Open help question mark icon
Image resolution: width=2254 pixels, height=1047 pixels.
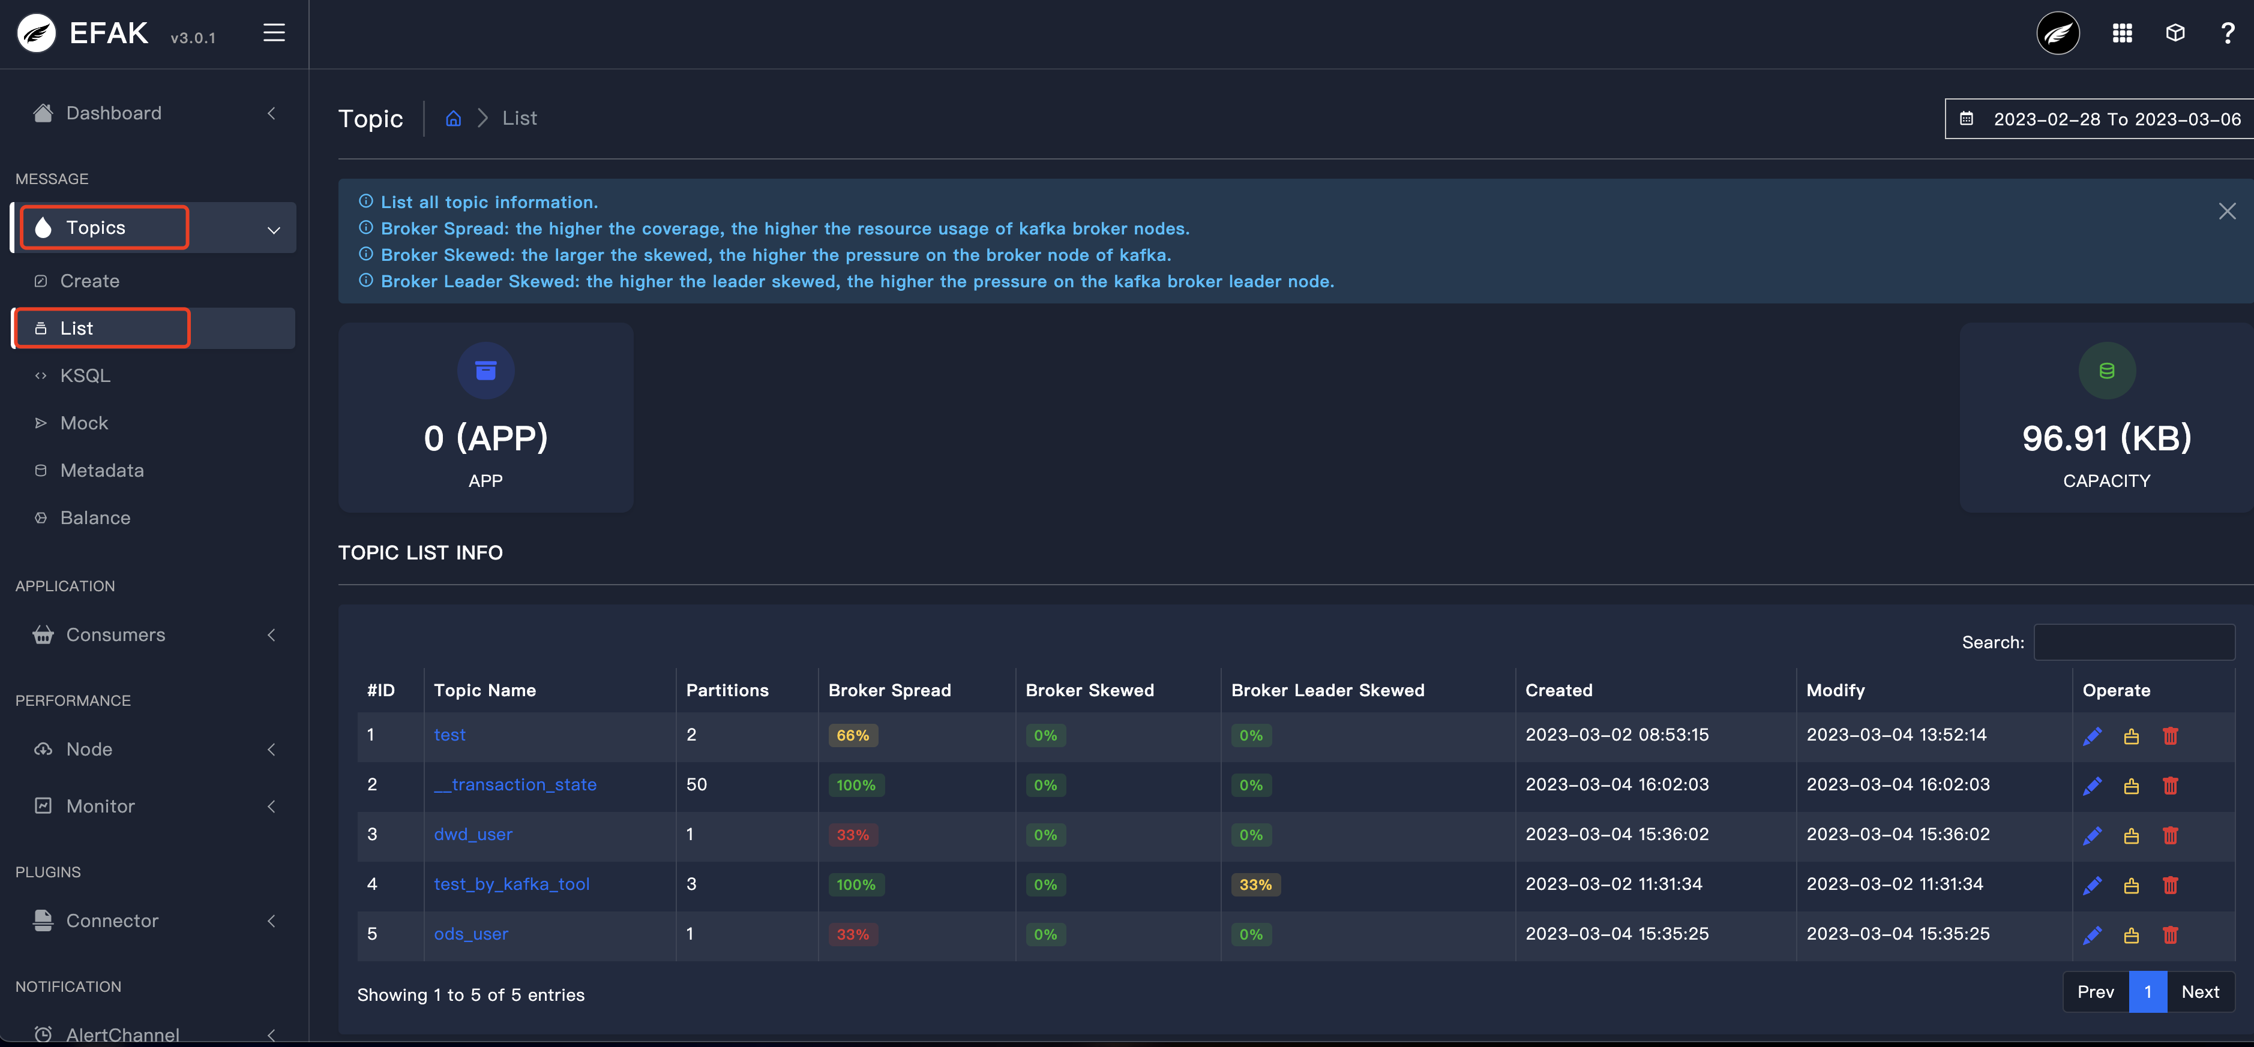point(2228,33)
